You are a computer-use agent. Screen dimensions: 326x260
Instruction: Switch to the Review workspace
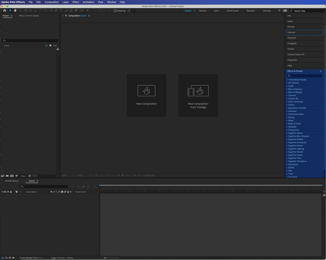[202, 10]
